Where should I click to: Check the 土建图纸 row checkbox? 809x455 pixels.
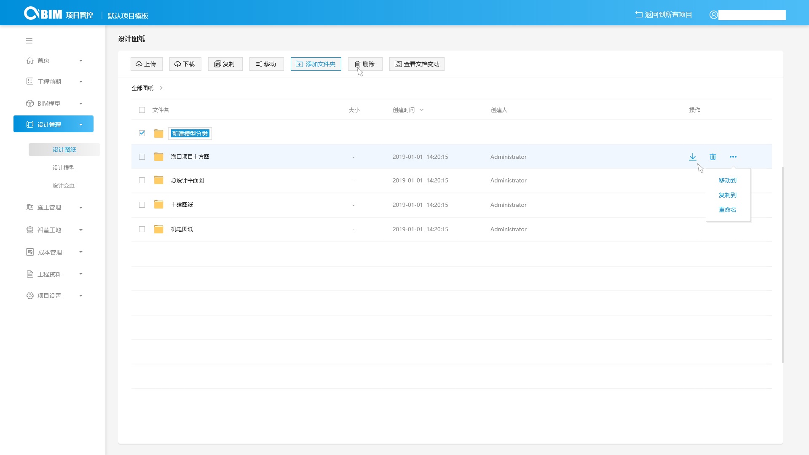tap(142, 205)
